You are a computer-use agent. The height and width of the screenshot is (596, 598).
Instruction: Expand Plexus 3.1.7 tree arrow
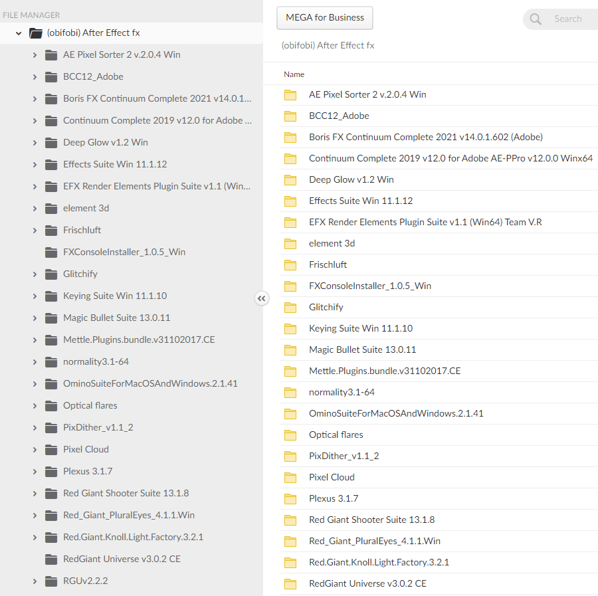[35, 472]
